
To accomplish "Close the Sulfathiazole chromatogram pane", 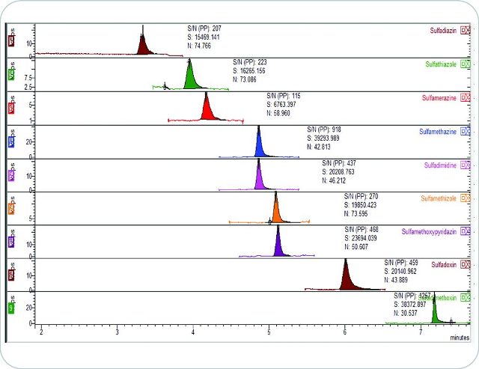I will tap(468, 64).
